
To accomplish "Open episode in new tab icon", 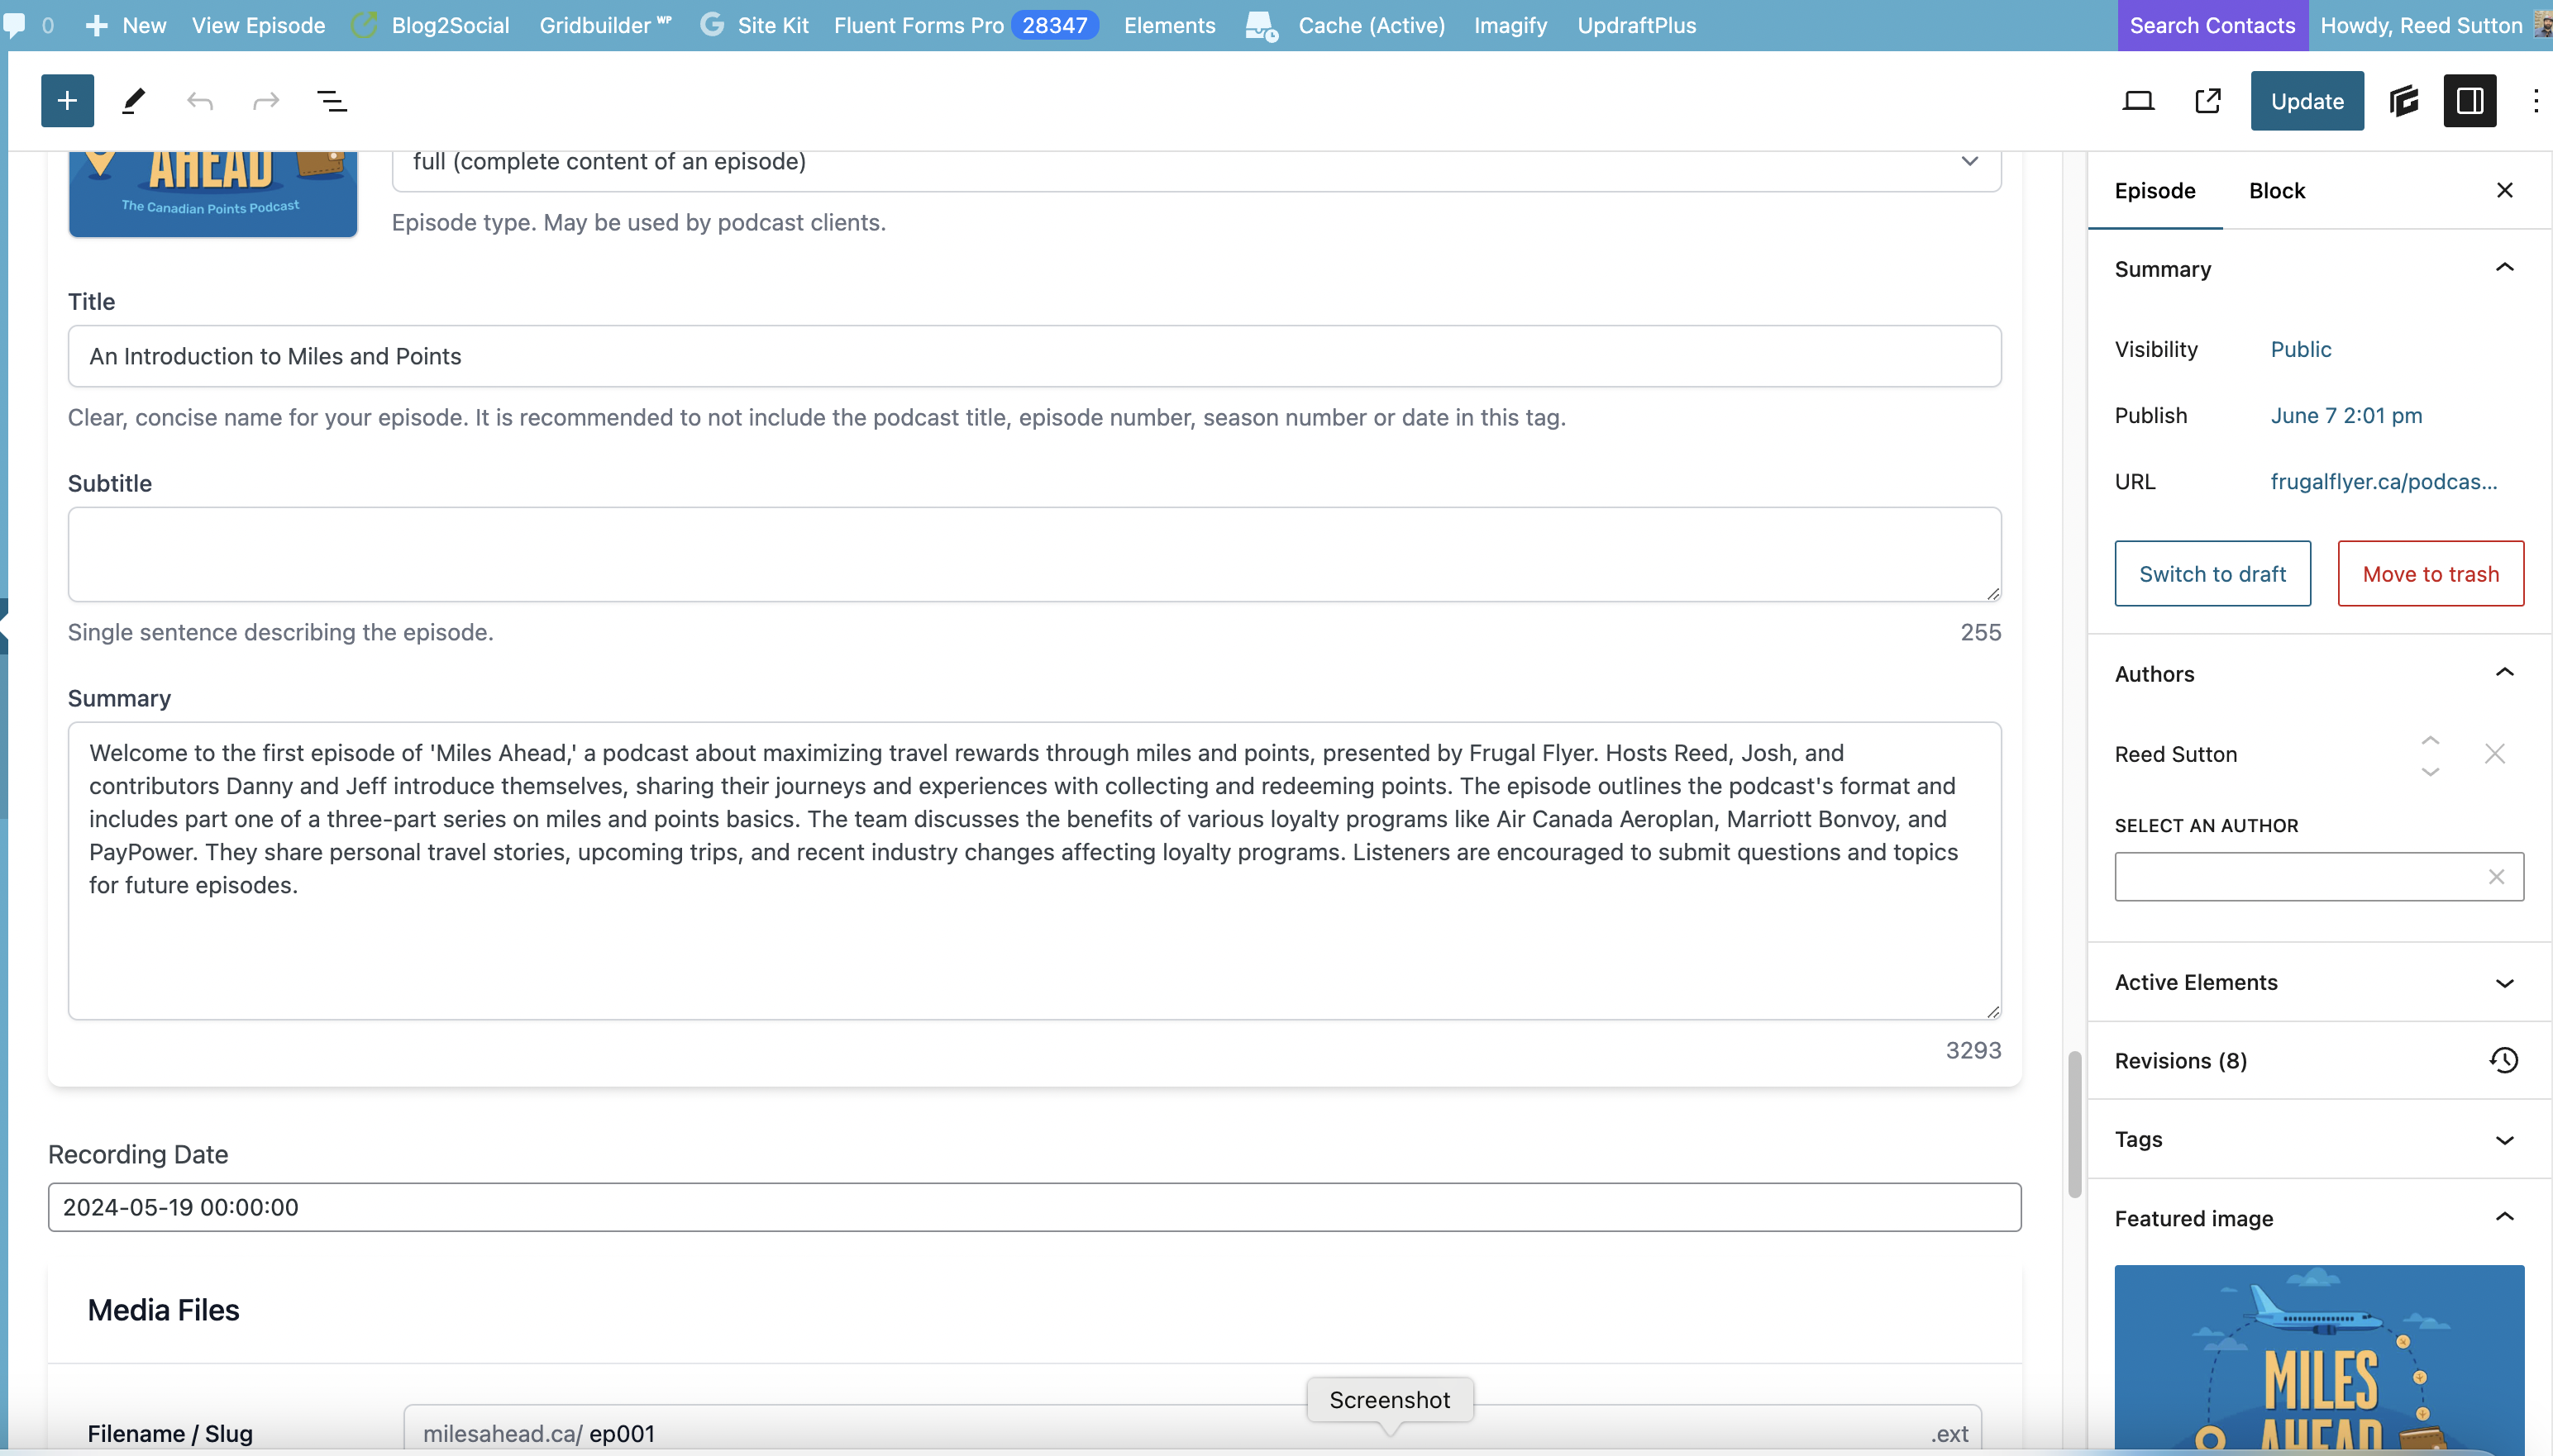I will click(x=2208, y=101).
